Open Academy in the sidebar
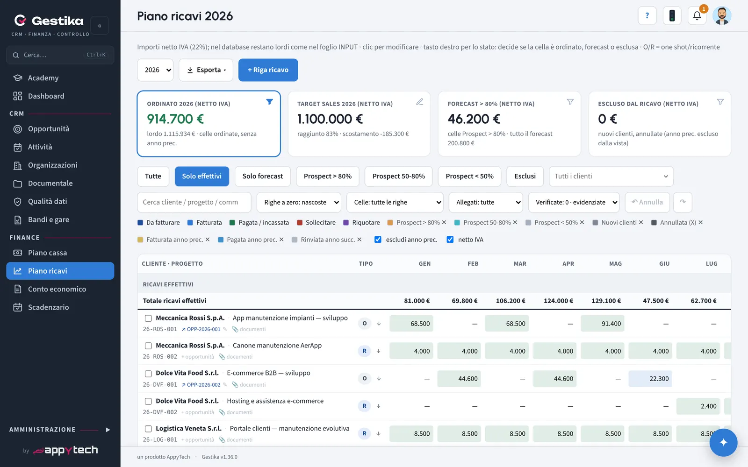Viewport: 748px width, 467px height. tap(60, 78)
